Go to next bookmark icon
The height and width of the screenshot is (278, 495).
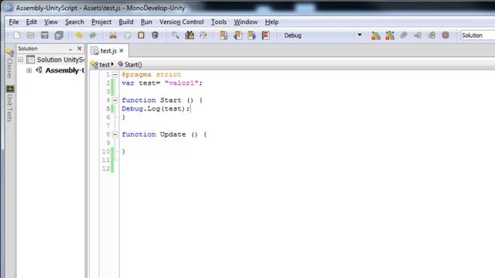[251, 36]
